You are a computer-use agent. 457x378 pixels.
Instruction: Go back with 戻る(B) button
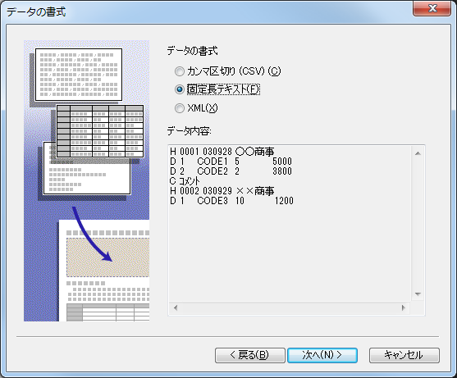(249, 355)
